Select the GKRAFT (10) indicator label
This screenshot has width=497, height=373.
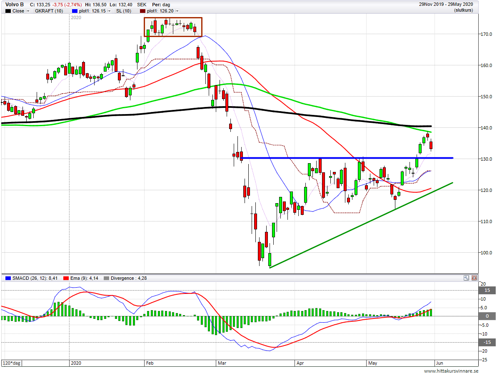coord(49,11)
